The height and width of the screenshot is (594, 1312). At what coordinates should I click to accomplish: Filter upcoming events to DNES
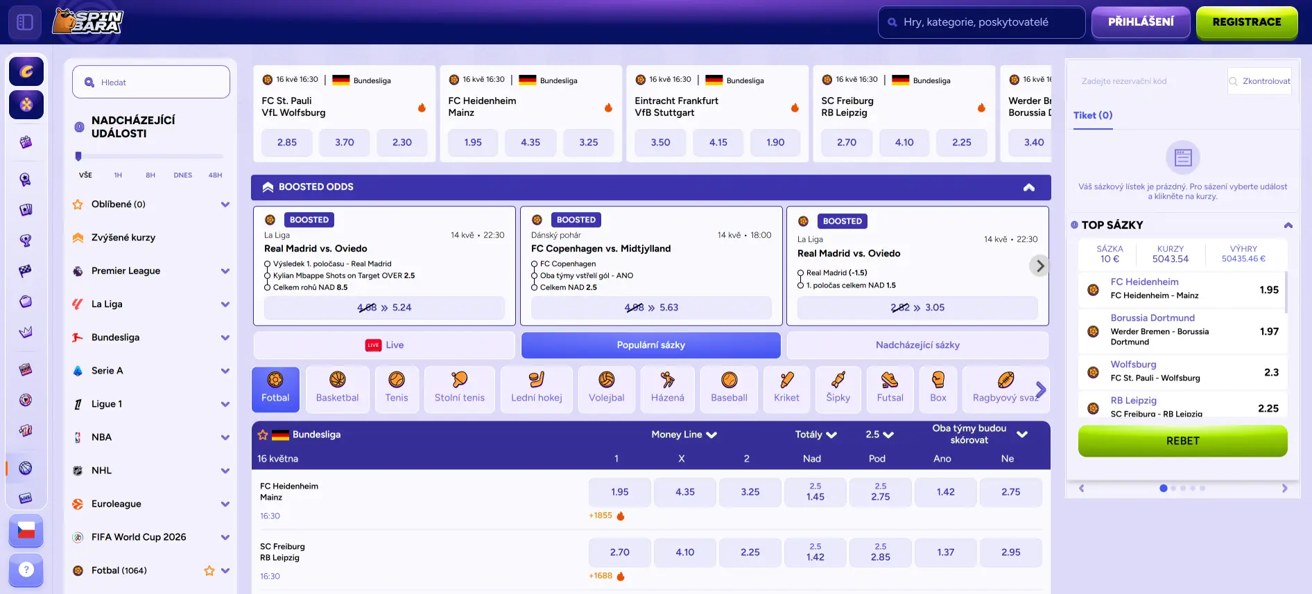click(x=183, y=175)
